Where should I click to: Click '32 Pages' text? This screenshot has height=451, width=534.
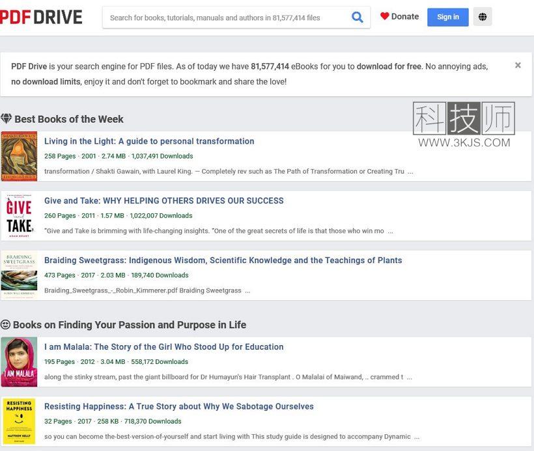58,421
